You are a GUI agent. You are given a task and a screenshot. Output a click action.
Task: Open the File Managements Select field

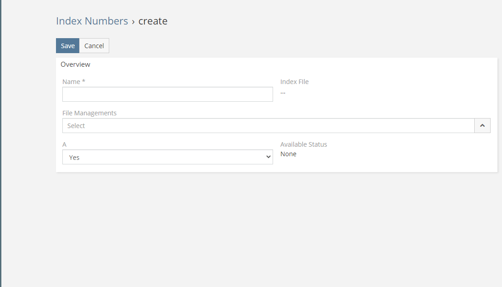(268, 126)
